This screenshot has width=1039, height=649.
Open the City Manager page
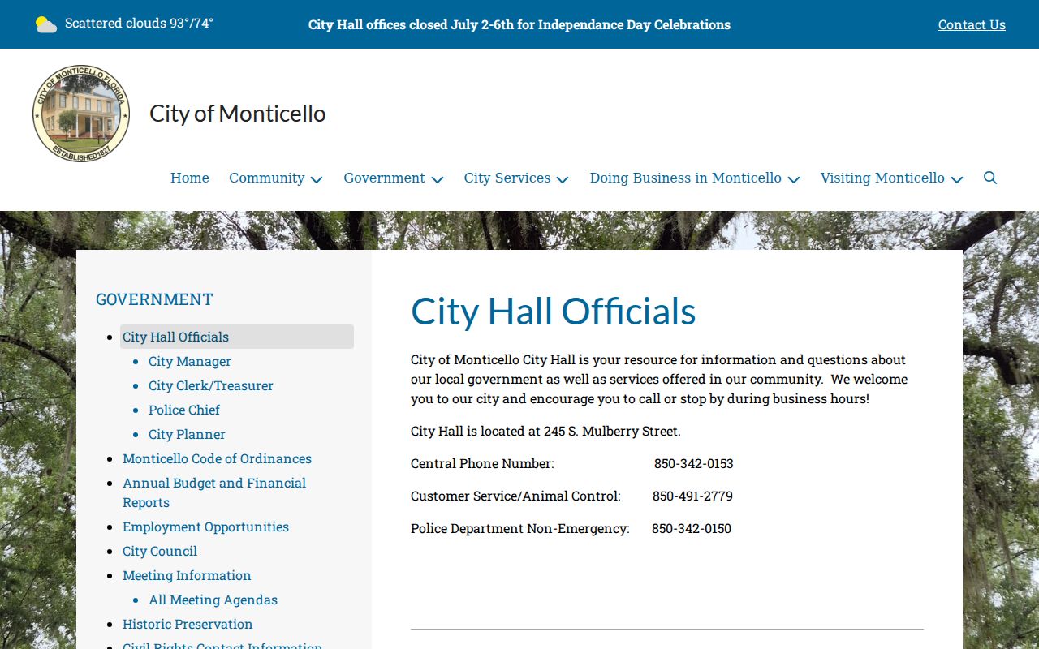point(190,361)
